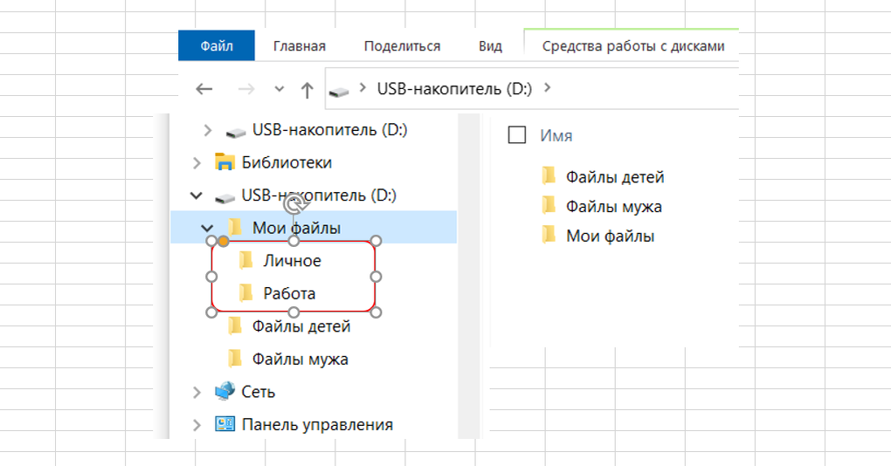Click the Мои файлы folder icon in tree
The width and height of the screenshot is (891, 466).
click(235, 227)
